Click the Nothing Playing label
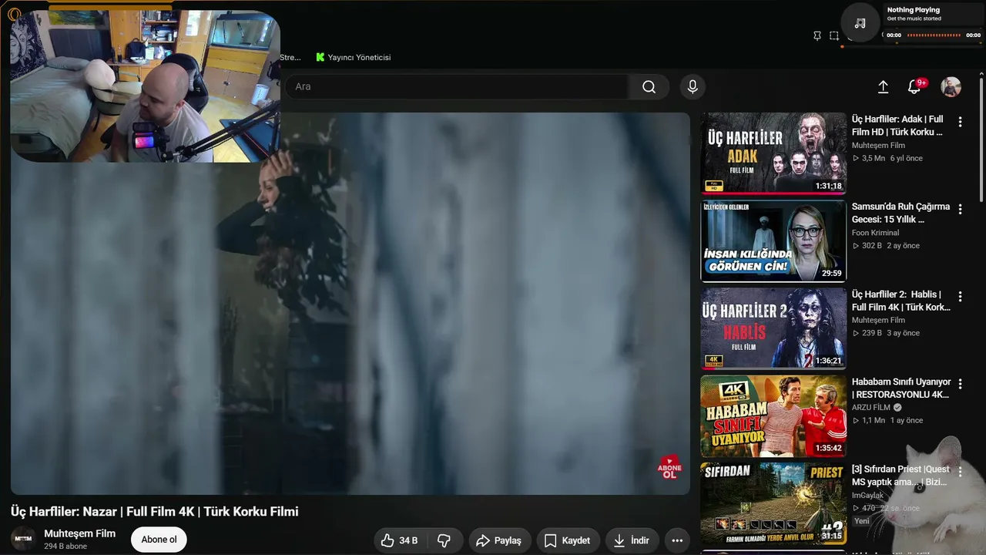The width and height of the screenshot is (986, 555). click(914, 10)
